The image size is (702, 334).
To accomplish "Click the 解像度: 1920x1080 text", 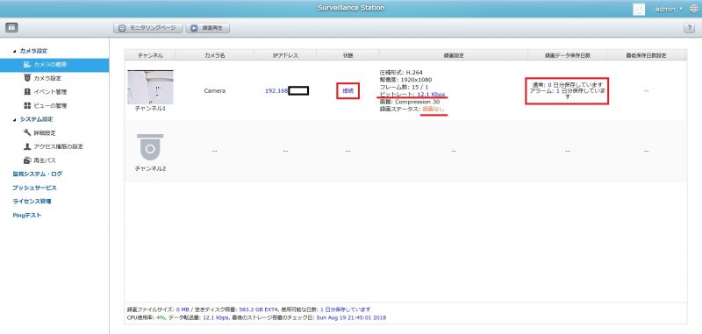I will (x=405, y=80).
